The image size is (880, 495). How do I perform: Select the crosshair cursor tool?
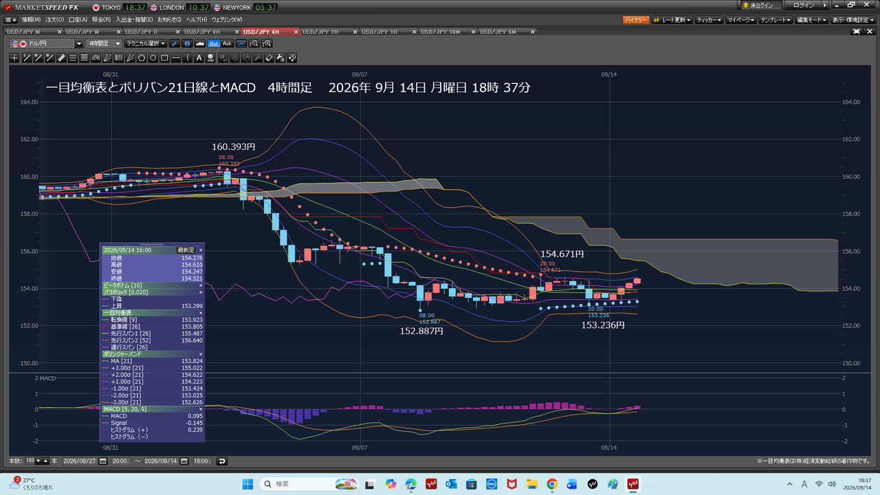[x=14, y=58]
